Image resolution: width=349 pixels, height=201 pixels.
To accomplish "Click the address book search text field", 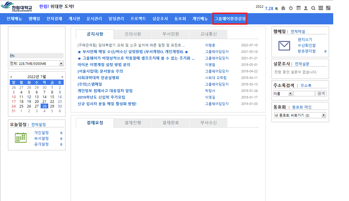I will pyautogui.click(x=304, y=94).
